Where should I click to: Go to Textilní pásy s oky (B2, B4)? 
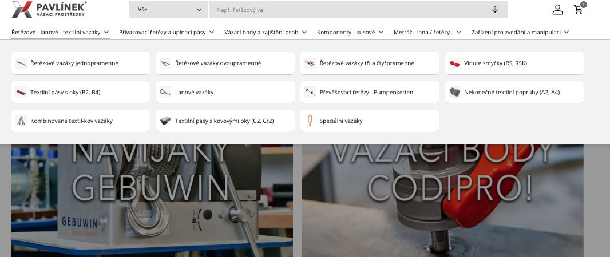pos(81,92)
